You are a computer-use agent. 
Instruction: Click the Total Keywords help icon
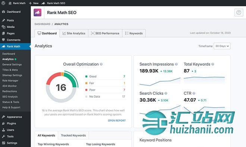tap(212, 64)
